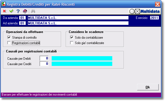Click the Esercizio 2011 field
This screenshot has height=101, width=165.
[154, 18]
